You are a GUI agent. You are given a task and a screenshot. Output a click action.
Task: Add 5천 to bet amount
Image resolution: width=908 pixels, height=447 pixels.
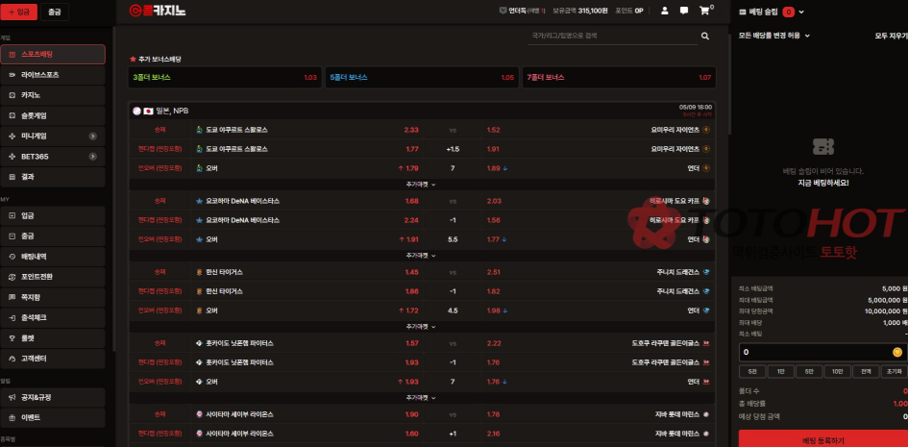(x=752, y=371)
